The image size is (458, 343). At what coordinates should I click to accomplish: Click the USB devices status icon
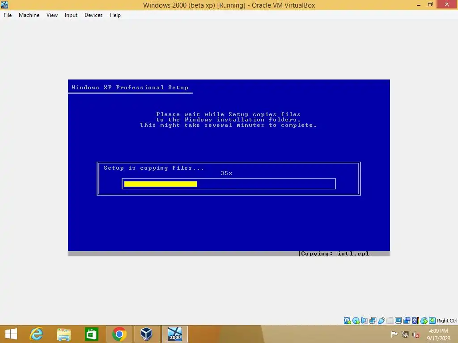381,321
